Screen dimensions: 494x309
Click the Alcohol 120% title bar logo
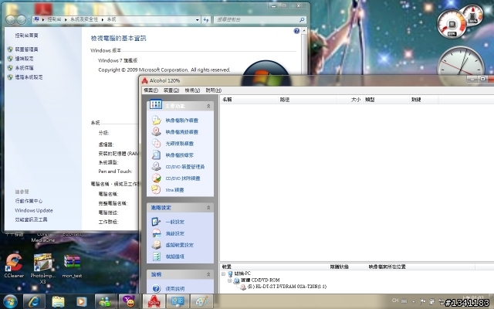tap(144, 80)
